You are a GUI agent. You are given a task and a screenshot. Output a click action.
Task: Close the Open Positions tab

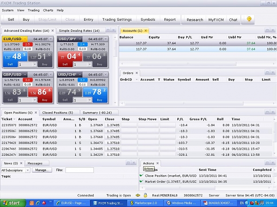click(x=36, y=113)
